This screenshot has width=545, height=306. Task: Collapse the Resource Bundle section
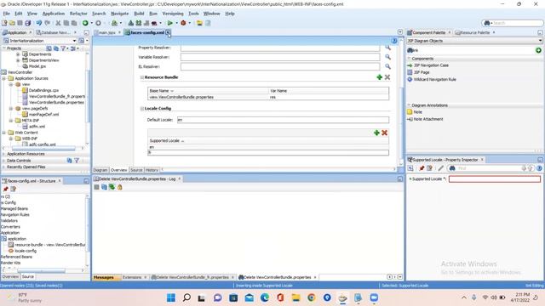coord(142,77)
